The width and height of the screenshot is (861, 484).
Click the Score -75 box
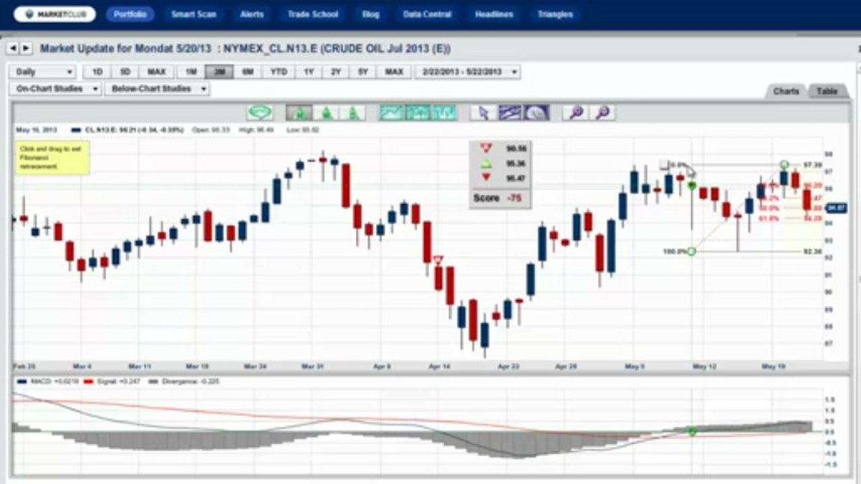(500, 198)
